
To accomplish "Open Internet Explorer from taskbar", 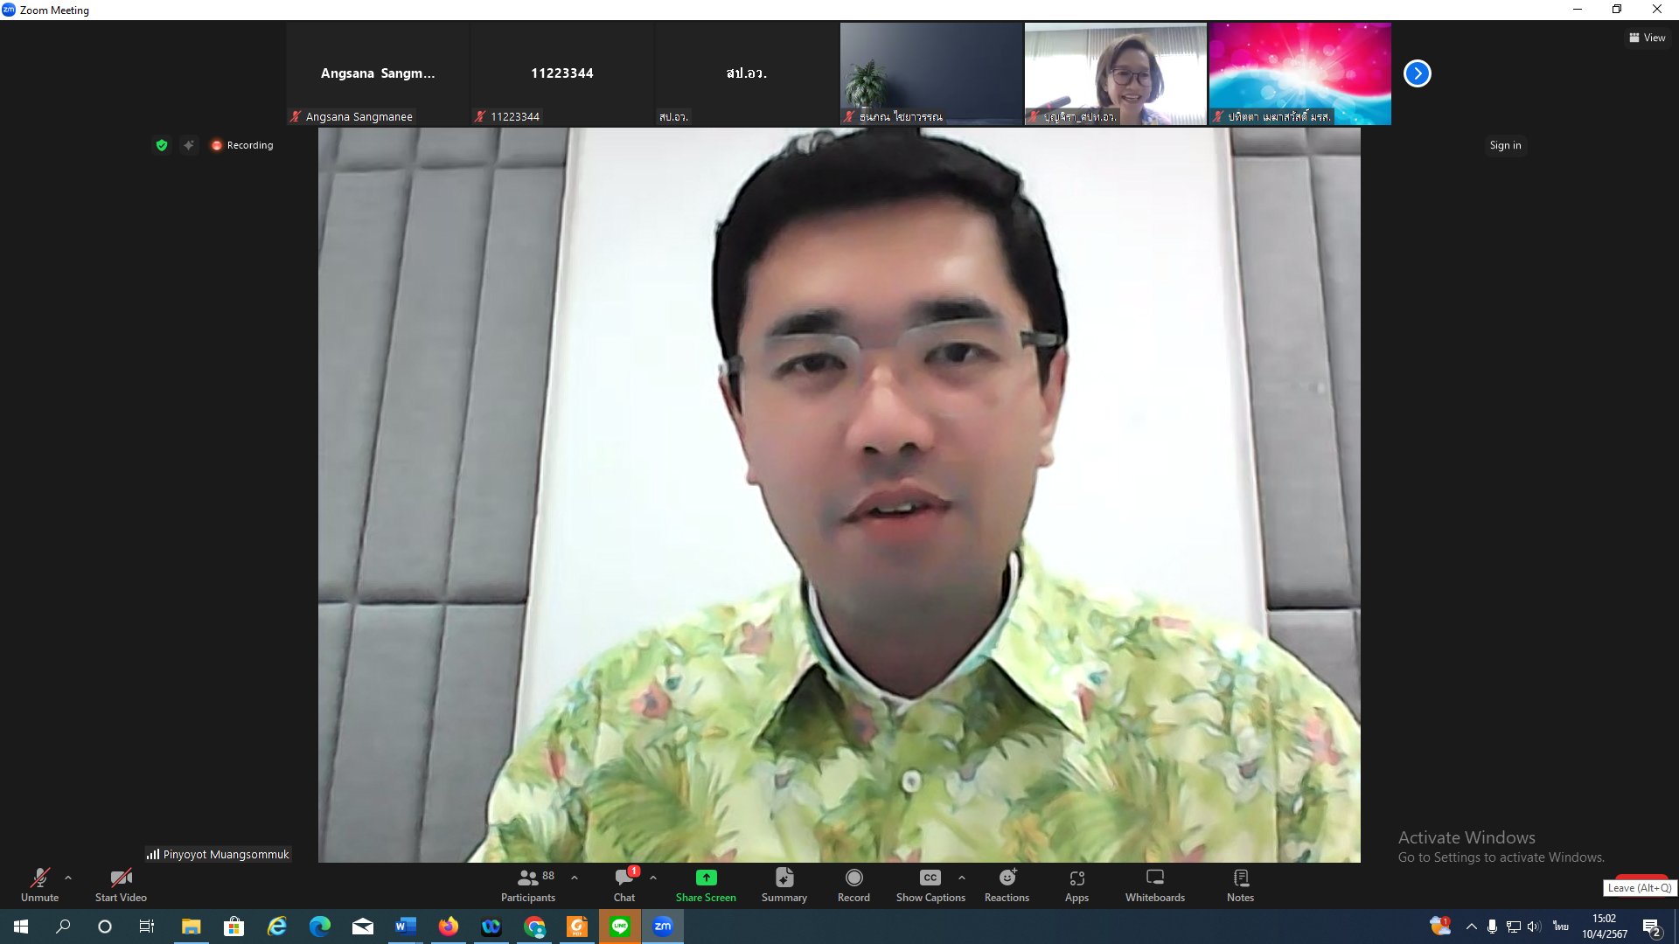I will click(x=276, y=927).
